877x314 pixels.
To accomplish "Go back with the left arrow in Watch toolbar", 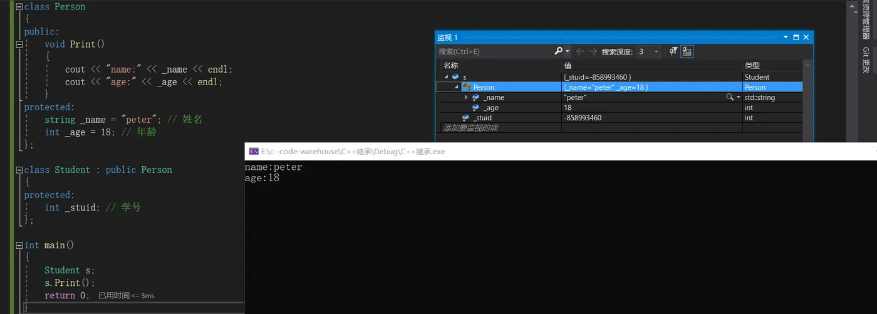I will coord(580,51).
